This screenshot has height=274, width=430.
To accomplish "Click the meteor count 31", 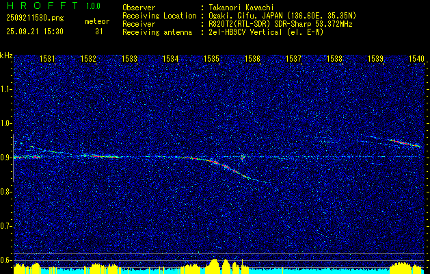I will coord(98,32).
